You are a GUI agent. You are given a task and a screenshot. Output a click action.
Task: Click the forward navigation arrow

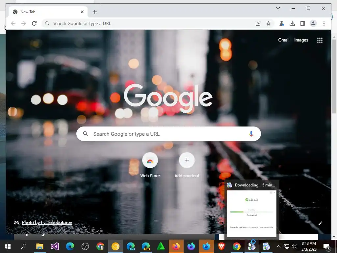(24, 23)
